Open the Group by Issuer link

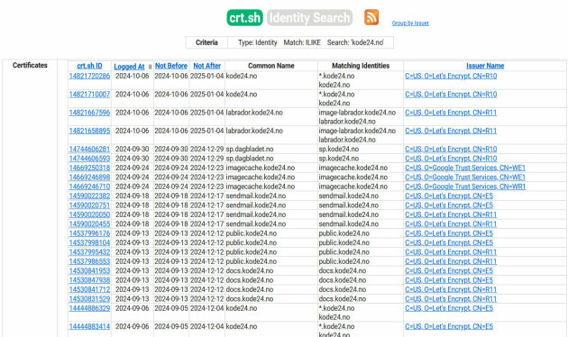(410, 23)
